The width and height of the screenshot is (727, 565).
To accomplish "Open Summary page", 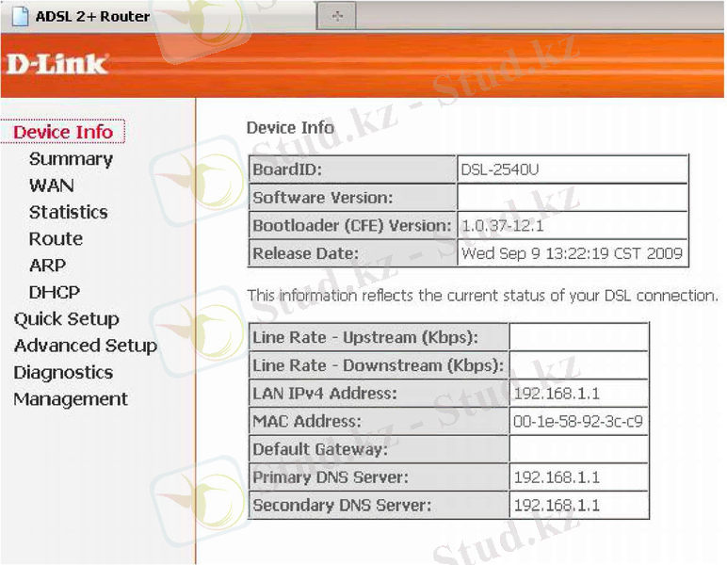I will point(71,159).
